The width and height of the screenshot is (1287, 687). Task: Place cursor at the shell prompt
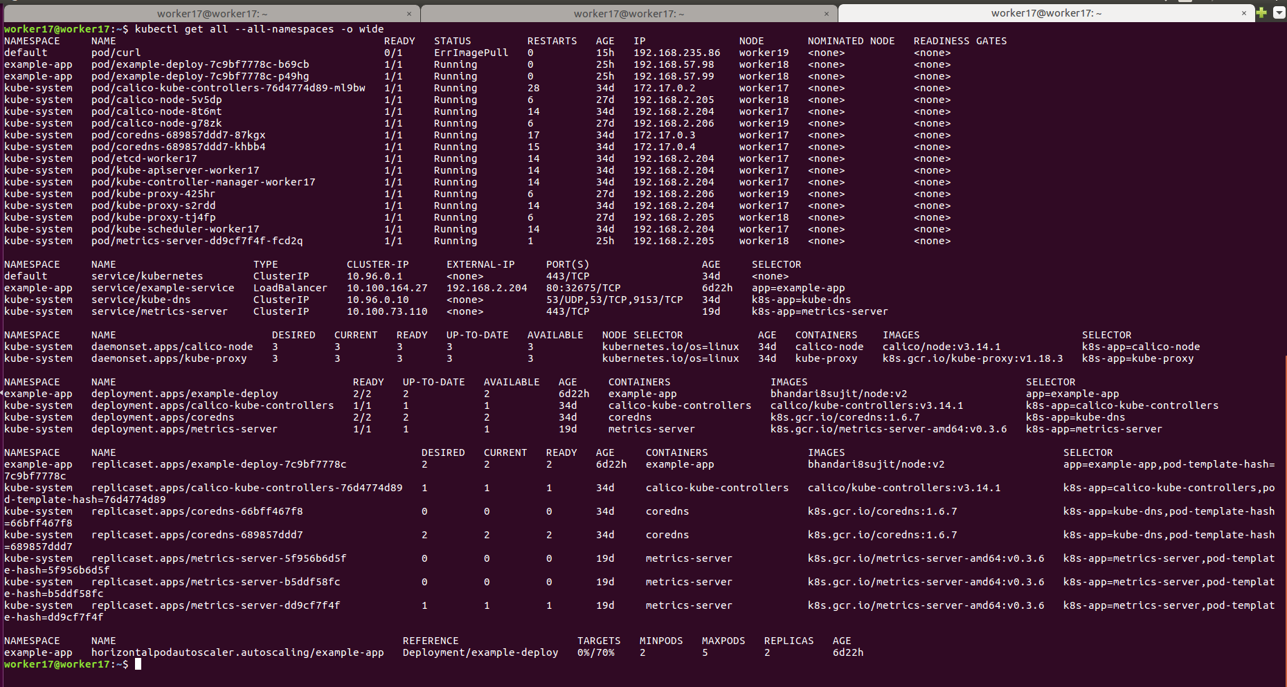coord(137,663)
